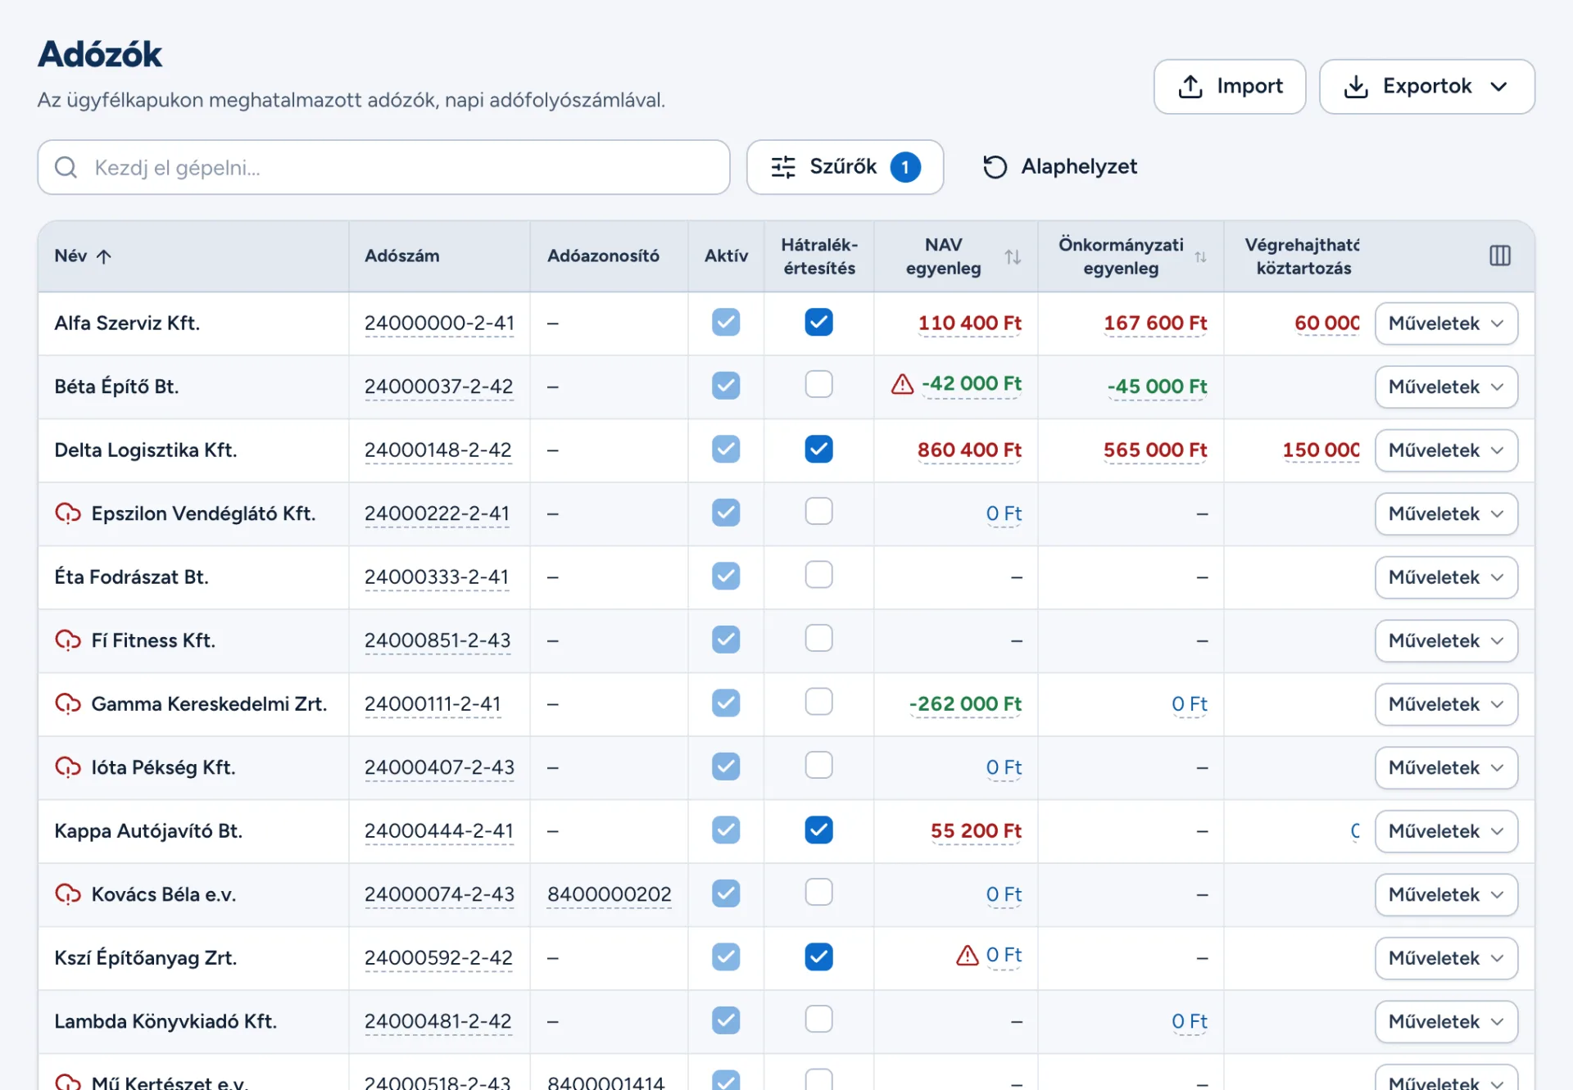Click the cloud icon next to Fí Fitness Kft.
Image resolution: width=1573 pixels, height=1090 pixels.
[x=68, y=640]
